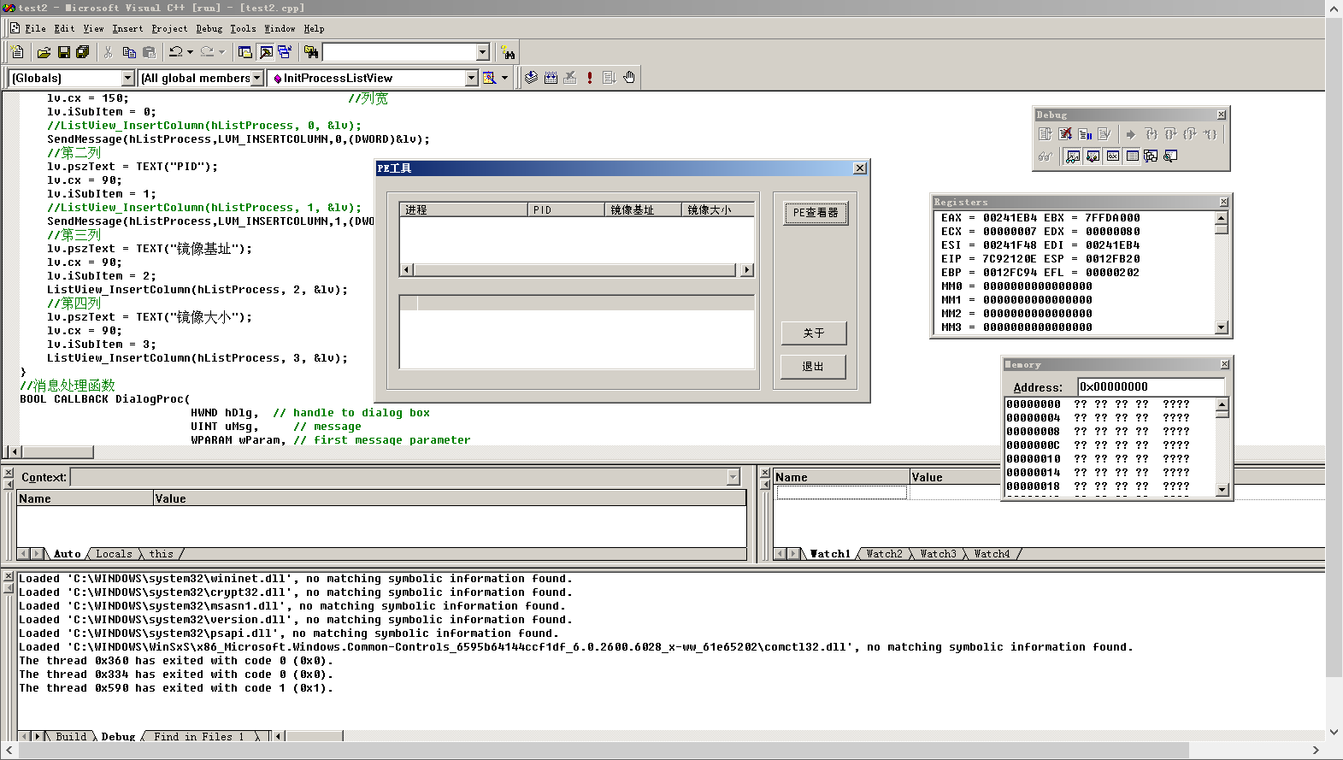
Task: Click Stop Debugging in Debug toolbar
Action: pyautogui.click(x=1065, y=134)
